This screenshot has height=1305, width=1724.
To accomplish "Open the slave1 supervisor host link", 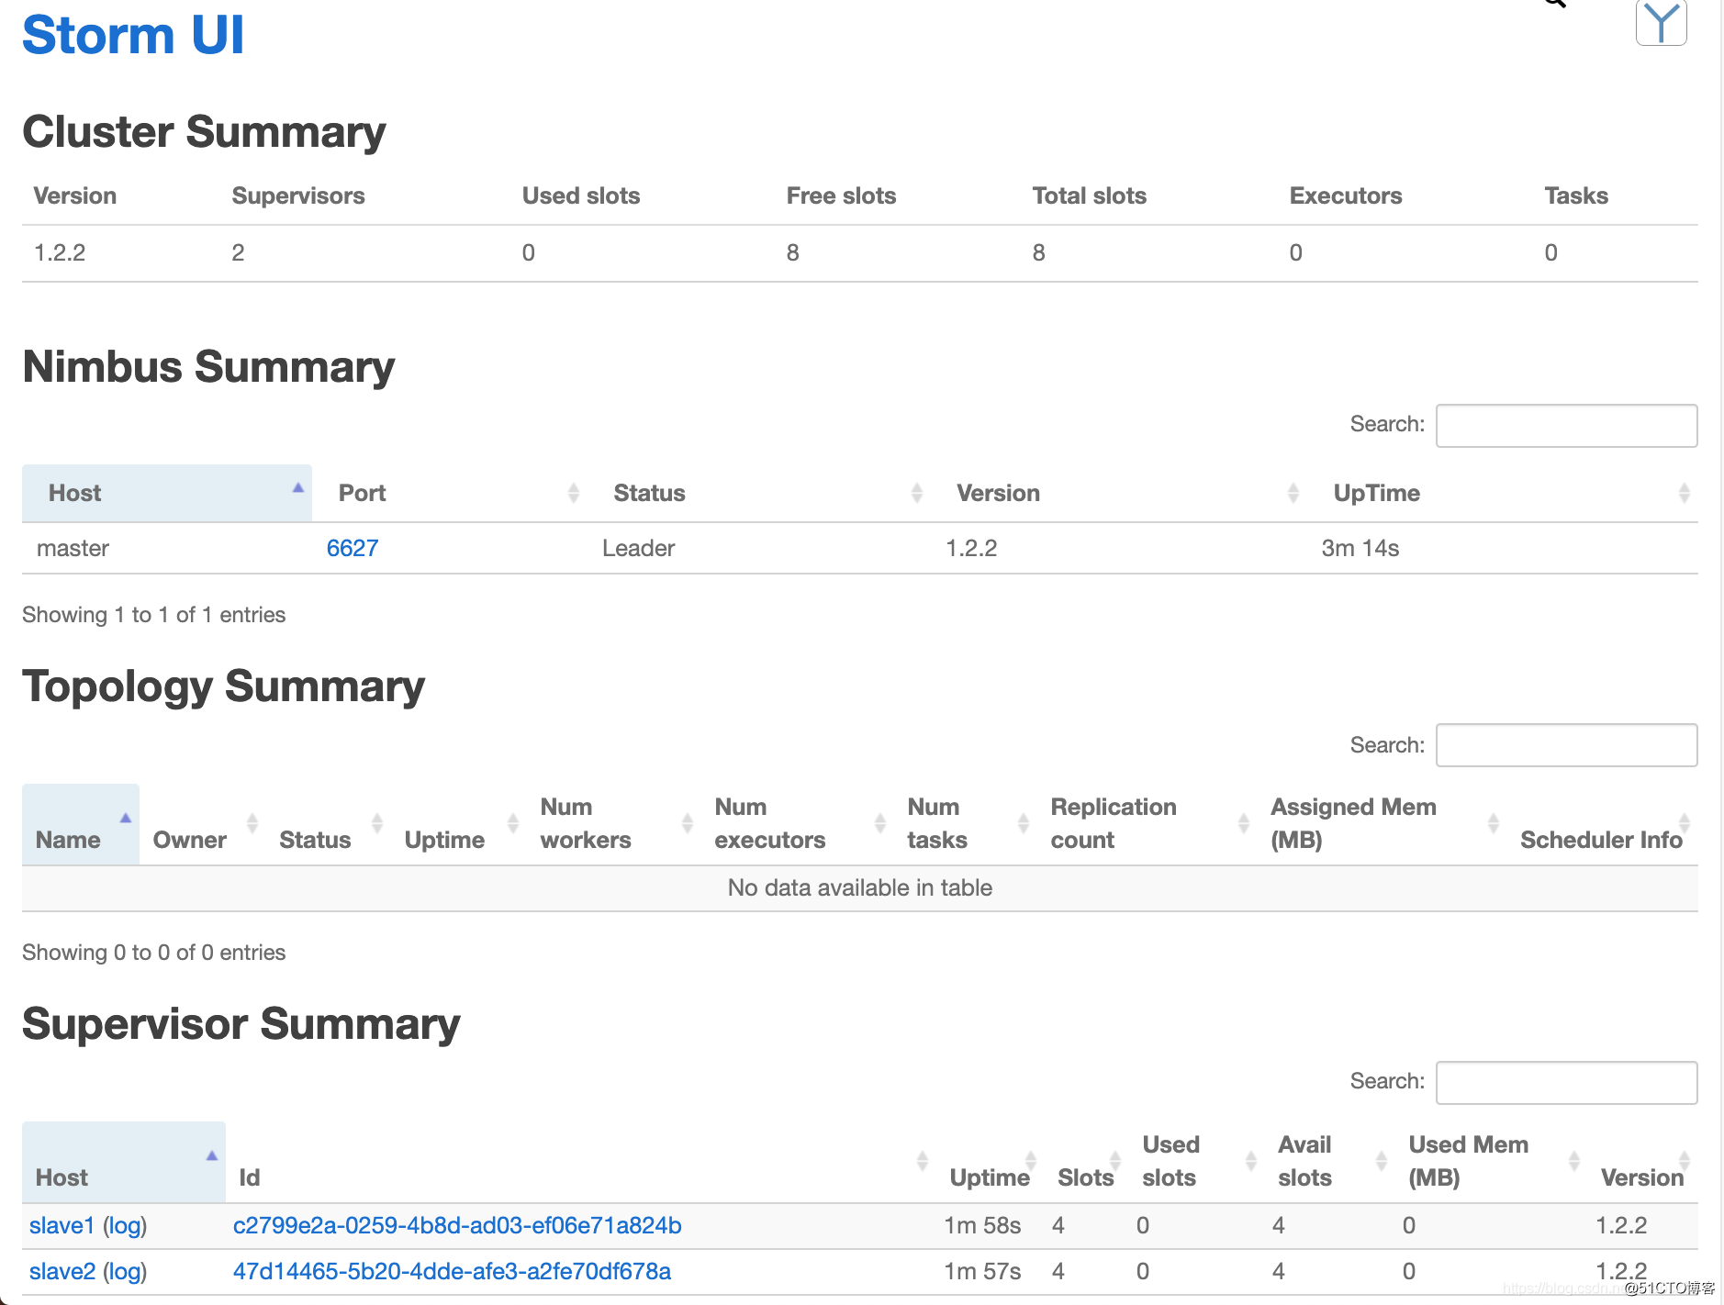I will 62,1226.
